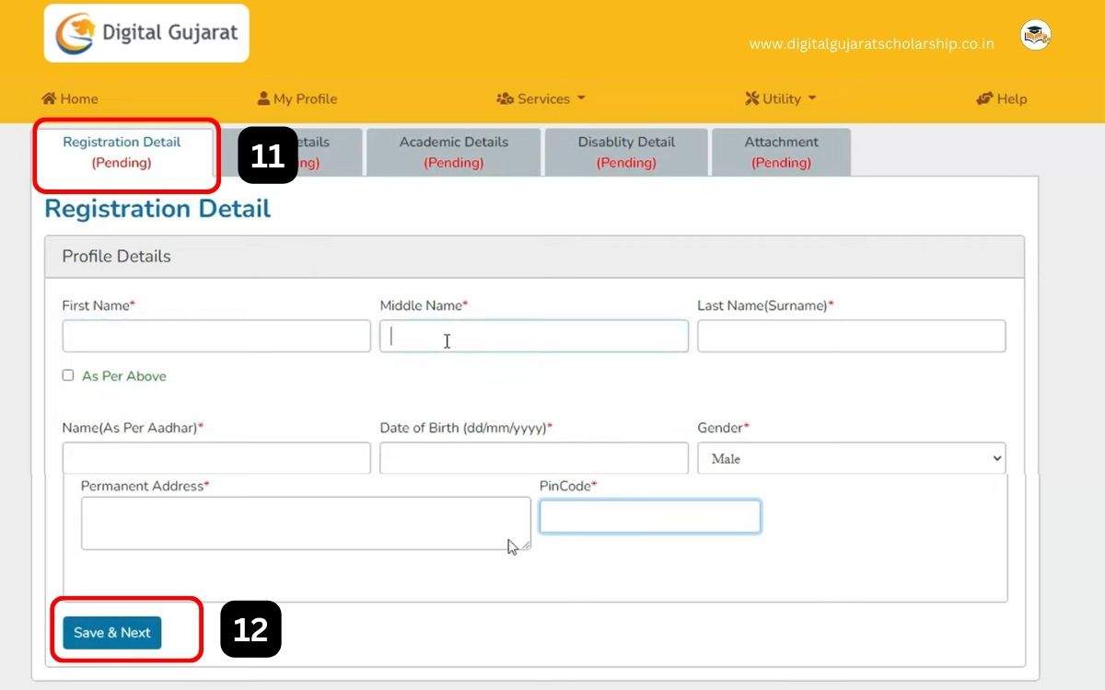Enable the As Per Above checkbox
This screenshot has width=1105, height=690.
(x=68, y=375)
